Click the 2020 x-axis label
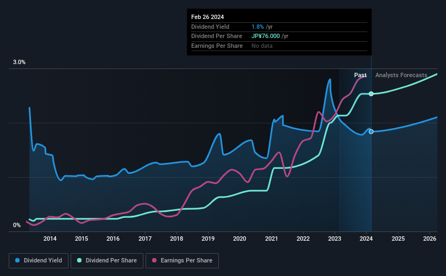Screen dimensions: 446x276 (x=240, y=239)
